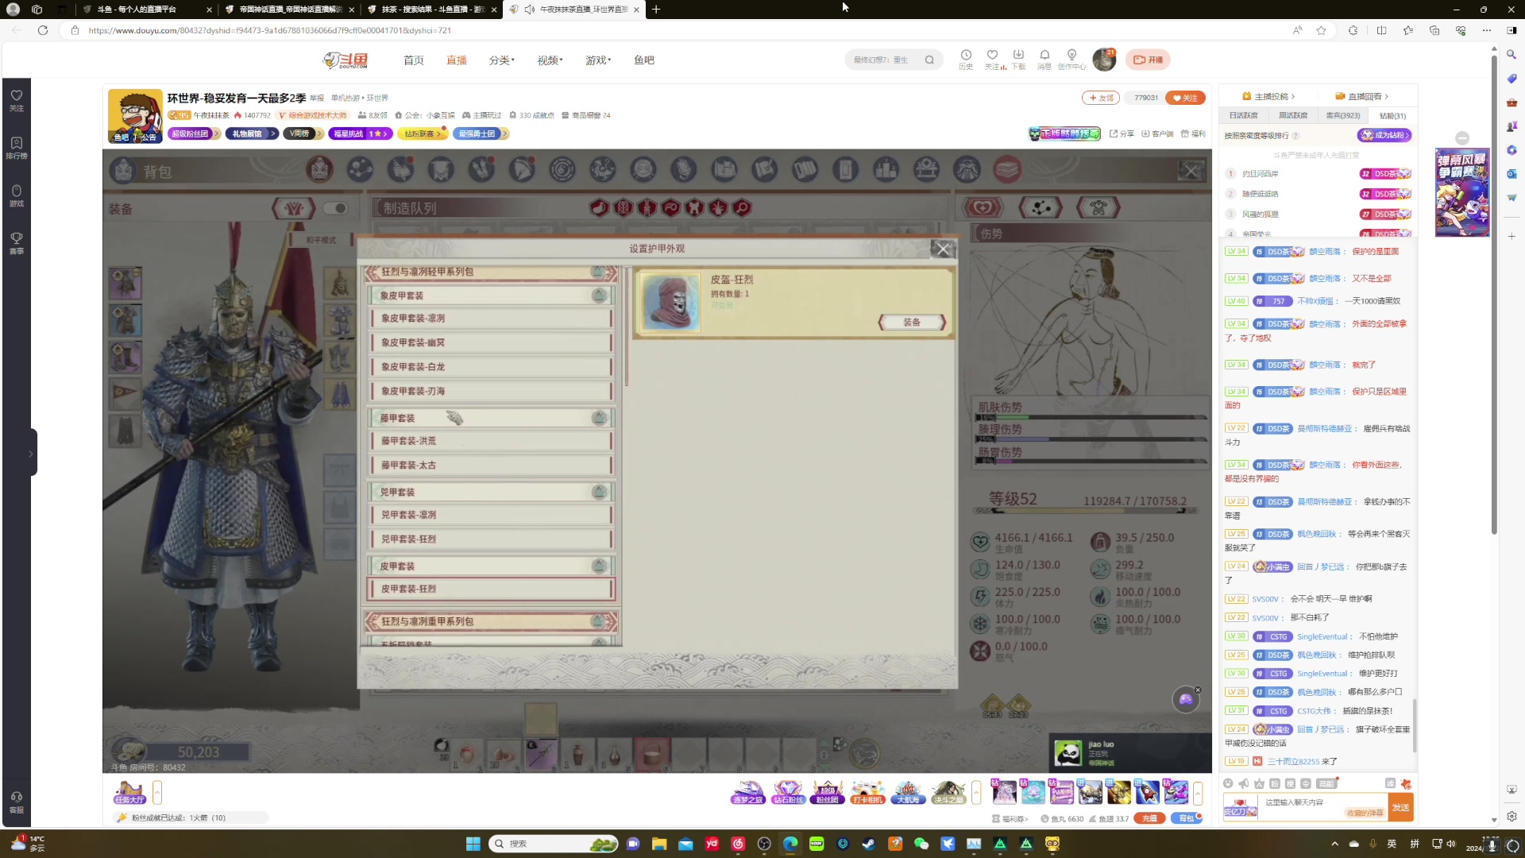
Task: Open the emoji picker in chat
Action: click(x=1228, y=783)
